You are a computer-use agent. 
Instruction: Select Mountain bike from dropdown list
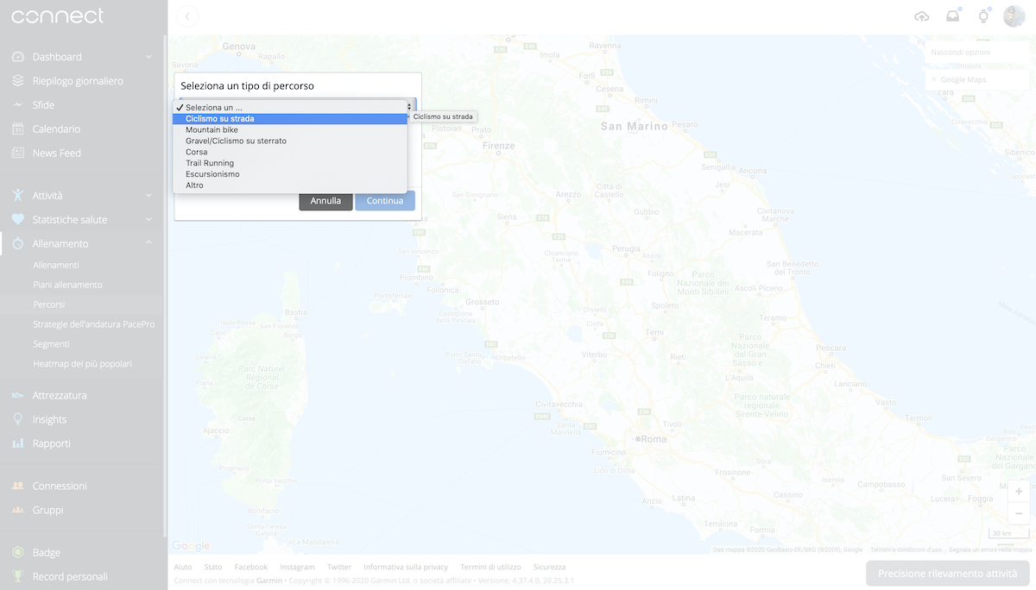tap(212, 129)
